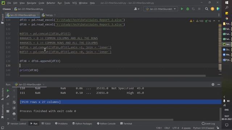Open the Windows Start button
This screenshot has width=232, height=130.
pos(227,3)
